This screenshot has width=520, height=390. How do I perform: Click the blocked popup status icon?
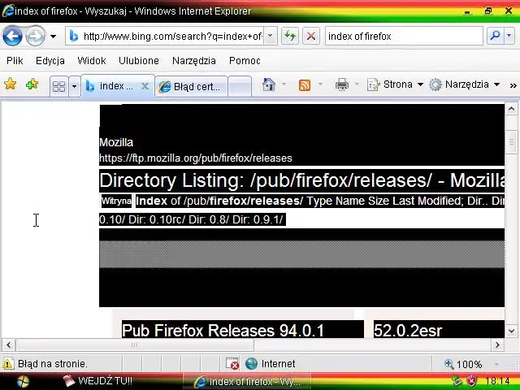pyautogui.click(x=232, y=364)
